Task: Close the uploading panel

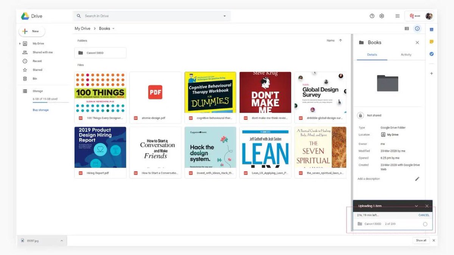Action: [427, 206]
